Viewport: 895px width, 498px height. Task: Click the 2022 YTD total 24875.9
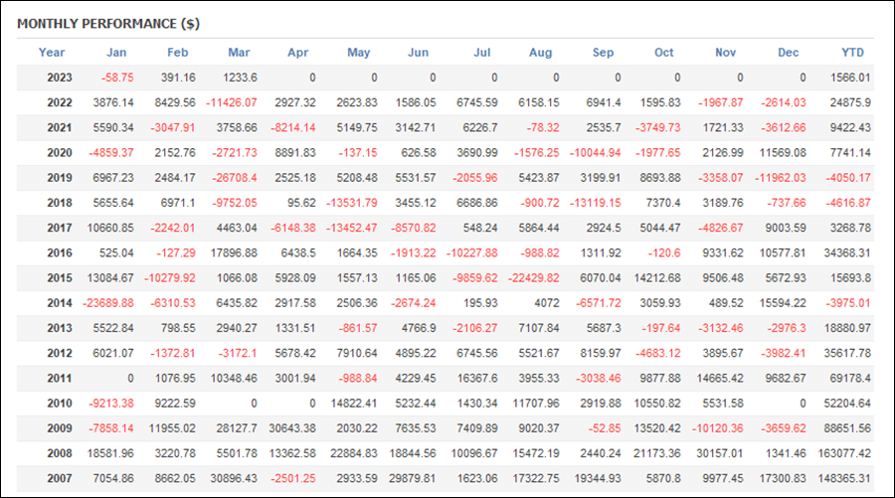(850, 102)
